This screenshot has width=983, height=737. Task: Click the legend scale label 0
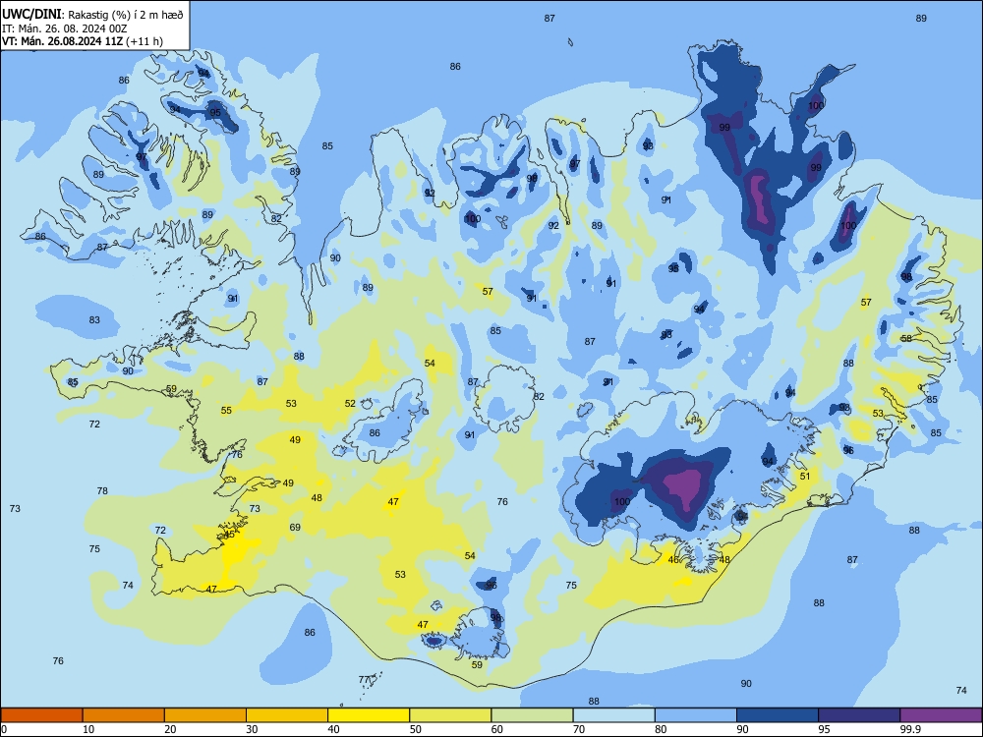click(4, 729)
